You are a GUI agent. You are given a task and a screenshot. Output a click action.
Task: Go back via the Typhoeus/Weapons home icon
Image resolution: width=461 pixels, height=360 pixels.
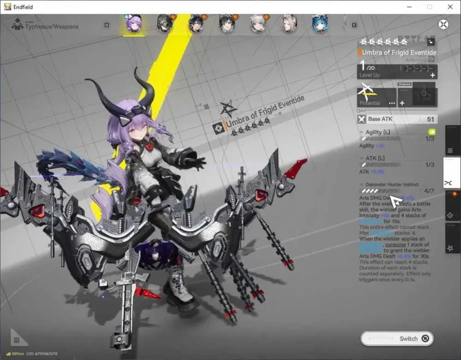tap(18, 24)
